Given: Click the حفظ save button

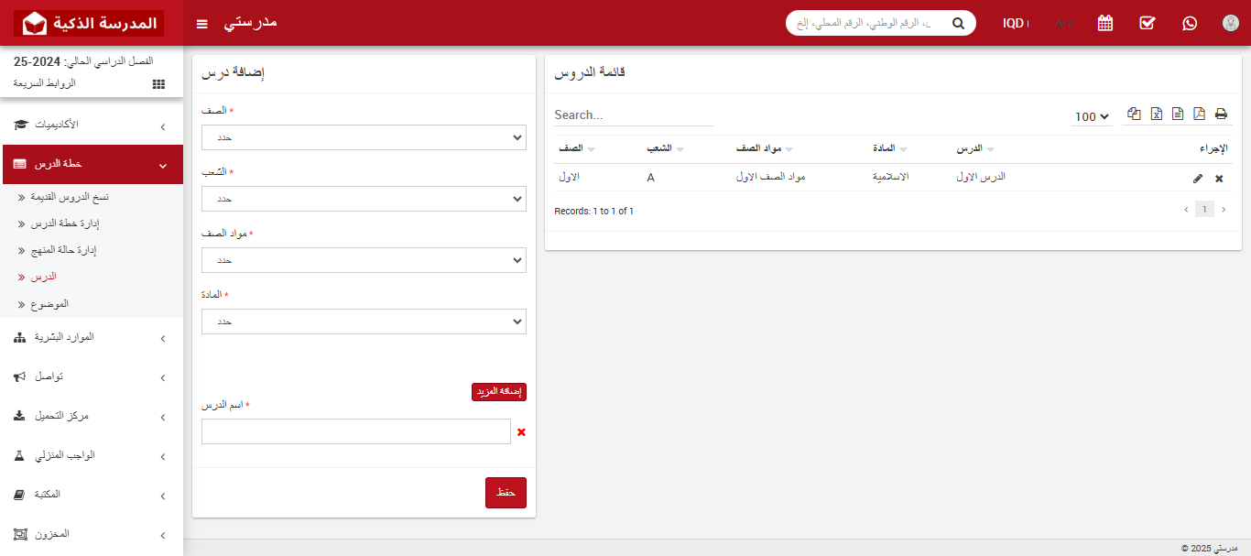Looking at the screenshot, I should (x=506, y=492).
